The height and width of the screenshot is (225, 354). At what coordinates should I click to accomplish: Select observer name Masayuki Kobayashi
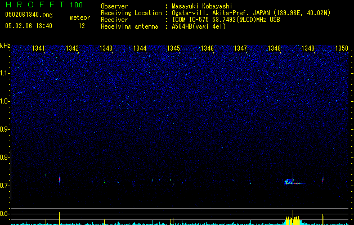click(x=202, y=6)
